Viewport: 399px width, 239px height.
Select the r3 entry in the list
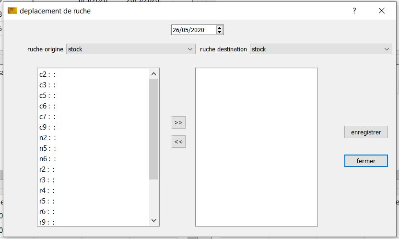click(47, 180)
